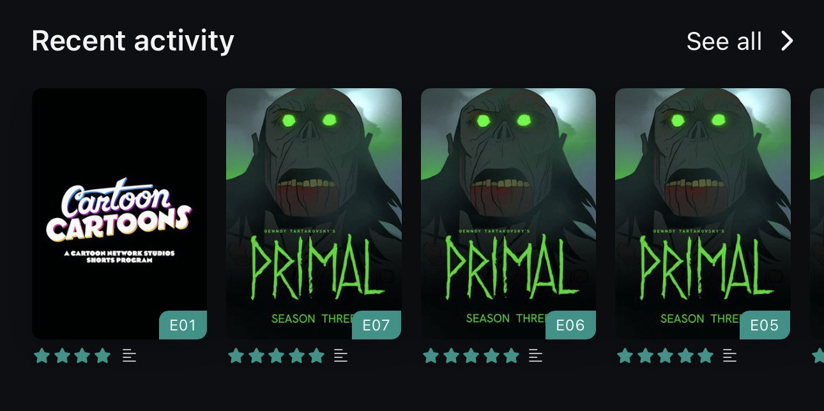
Task: Click the E06 episode badge
Action: pyautogui.click(x=570, y=325)
